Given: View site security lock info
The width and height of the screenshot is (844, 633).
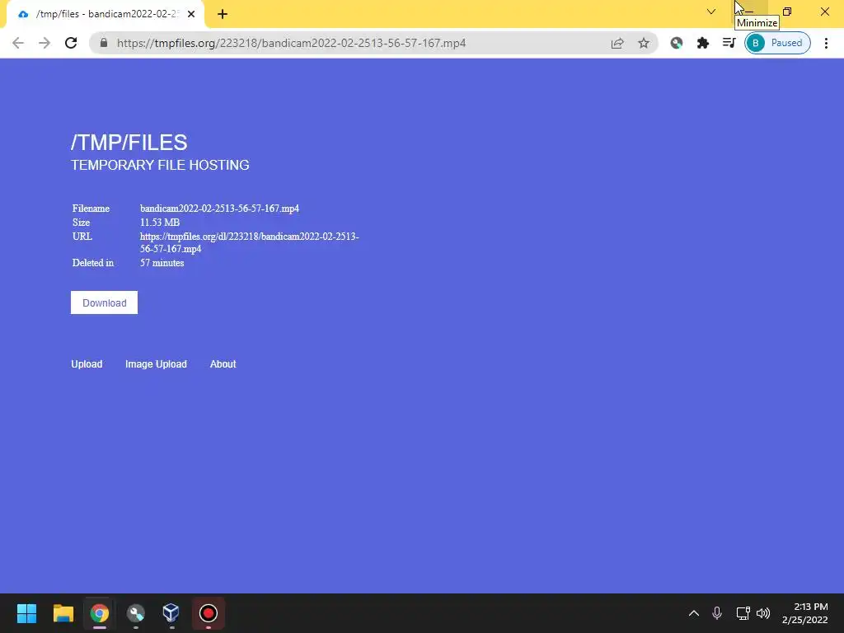Looking at the screenshot, I should pyautogui.click(x=104, y=43).
